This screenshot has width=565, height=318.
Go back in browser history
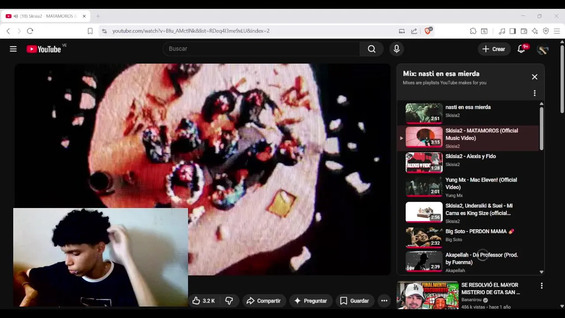pos(8,31)
